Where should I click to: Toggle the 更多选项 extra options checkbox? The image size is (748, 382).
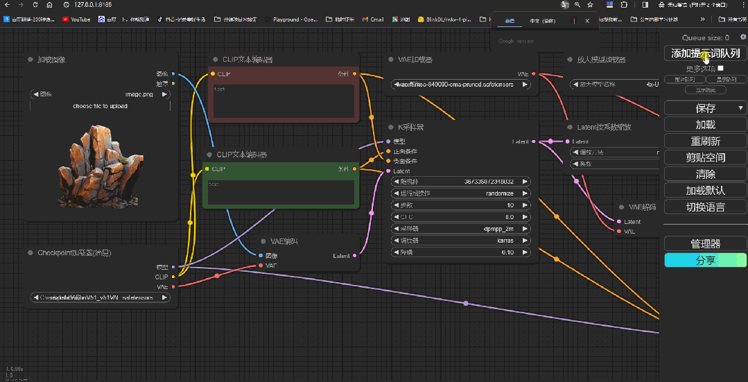tap(720, 68)
